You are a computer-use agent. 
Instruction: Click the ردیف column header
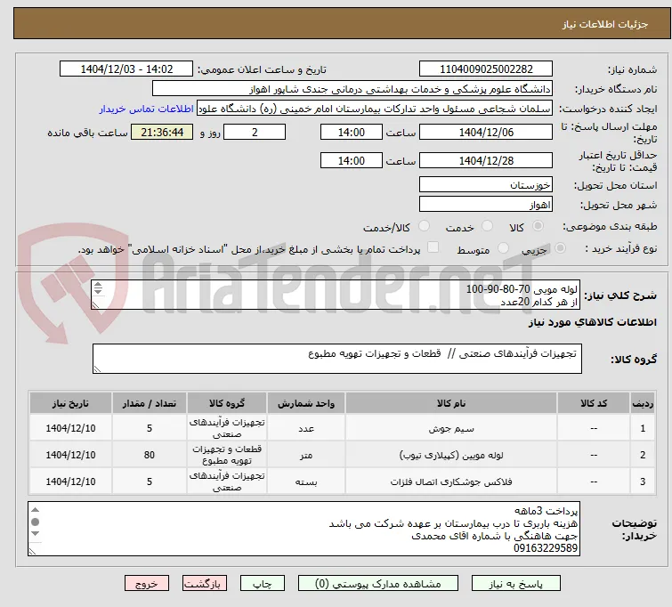pyautogui.click(x=643, y=403)
